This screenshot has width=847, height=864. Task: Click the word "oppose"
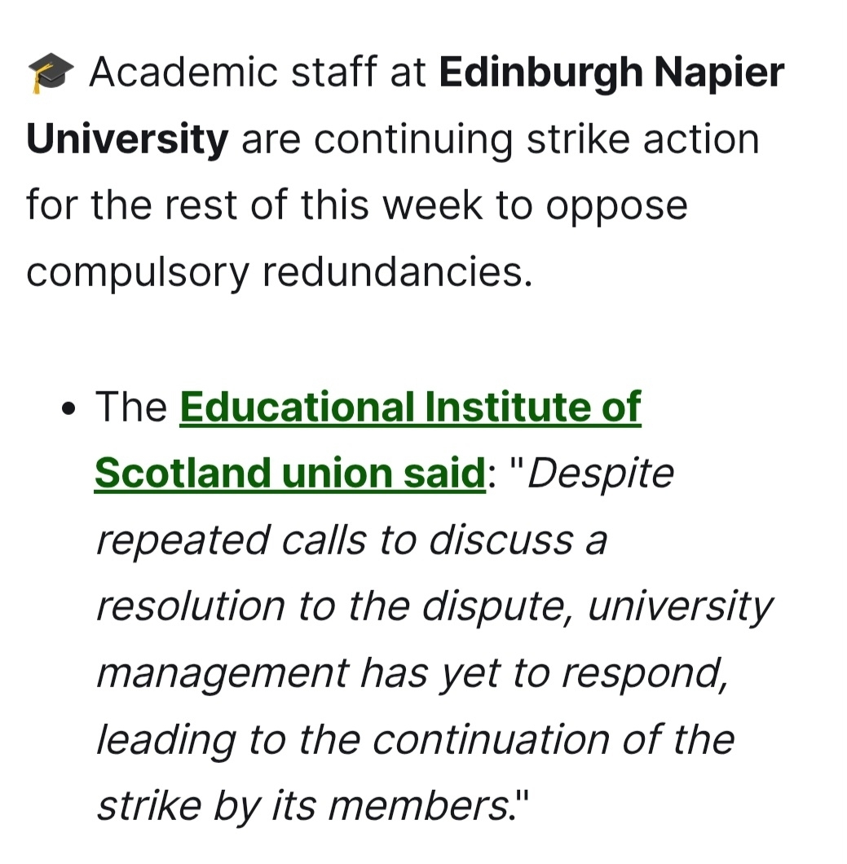(615, 206)
